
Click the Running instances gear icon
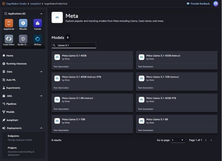coord(4,64)
